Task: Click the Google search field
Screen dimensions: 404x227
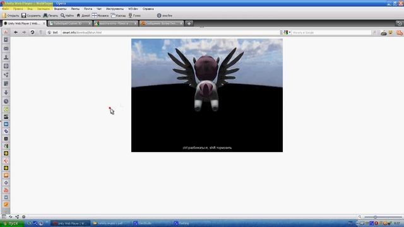Action: [331, 32]
